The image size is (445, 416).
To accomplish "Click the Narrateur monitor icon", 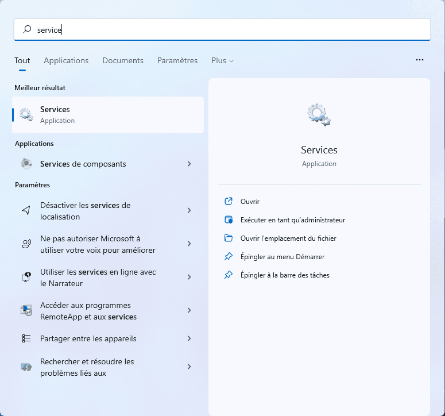I will coord(26,278).
